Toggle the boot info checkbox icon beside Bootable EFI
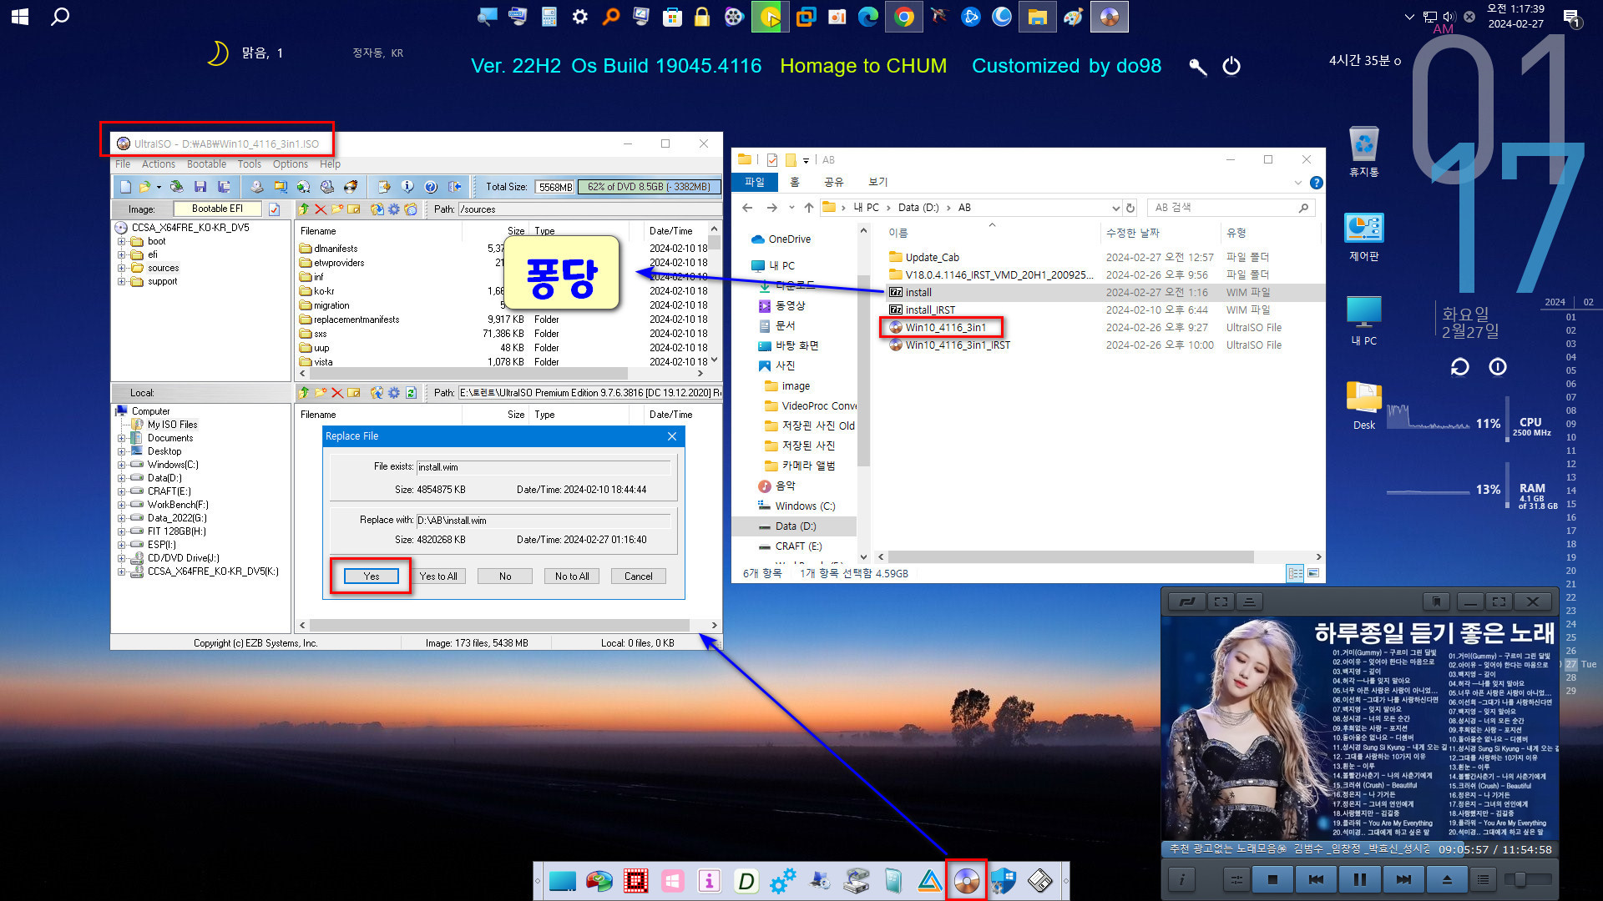 coord(274,209)
